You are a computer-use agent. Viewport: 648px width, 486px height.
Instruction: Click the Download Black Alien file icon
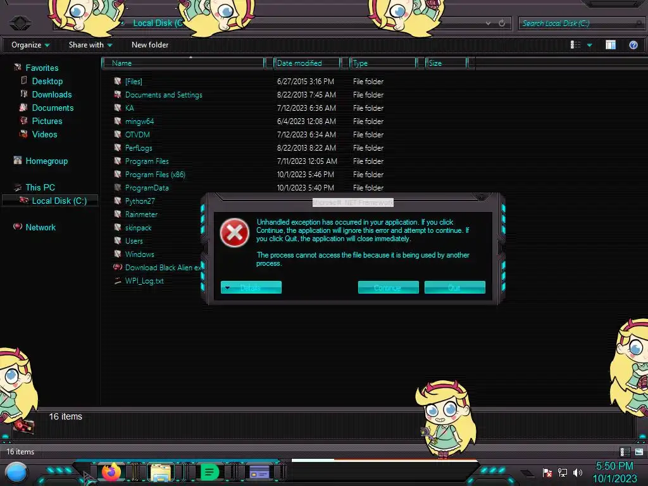(118, 267)
